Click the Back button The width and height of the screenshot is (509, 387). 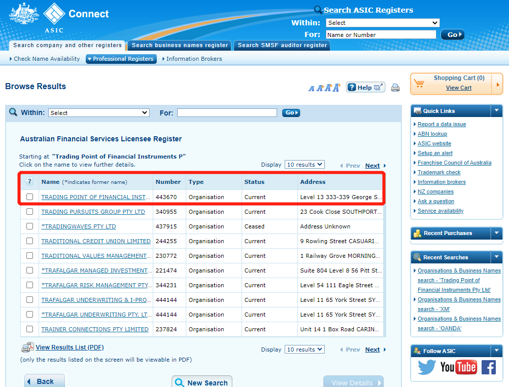pos(45,381)
